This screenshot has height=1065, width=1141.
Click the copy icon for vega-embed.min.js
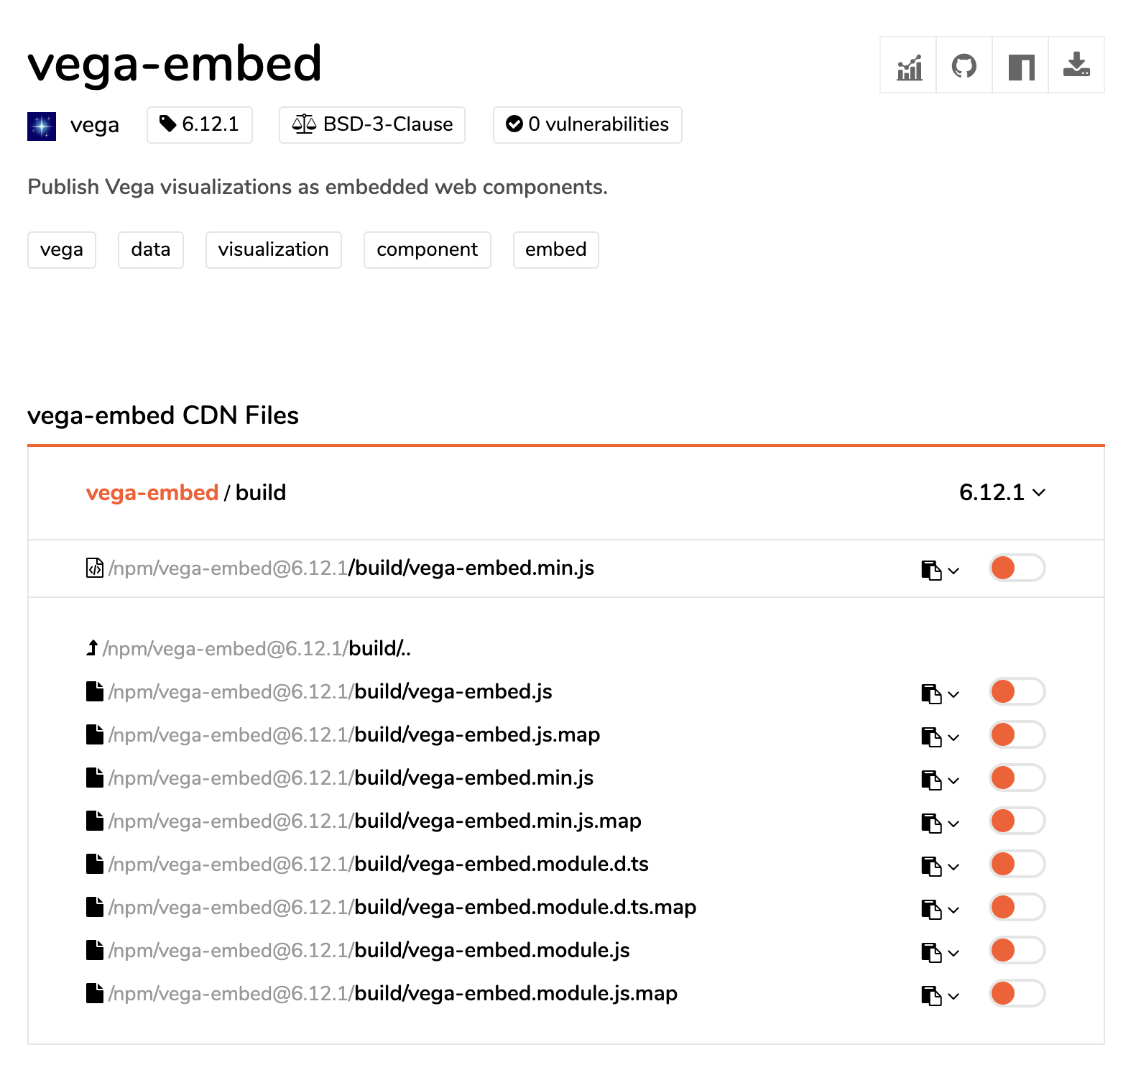(932, 568)
